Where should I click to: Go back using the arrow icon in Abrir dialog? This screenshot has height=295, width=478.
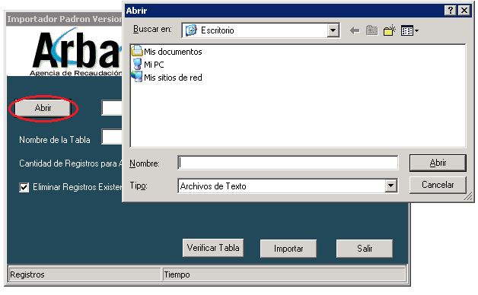click(x=355, y=30)
